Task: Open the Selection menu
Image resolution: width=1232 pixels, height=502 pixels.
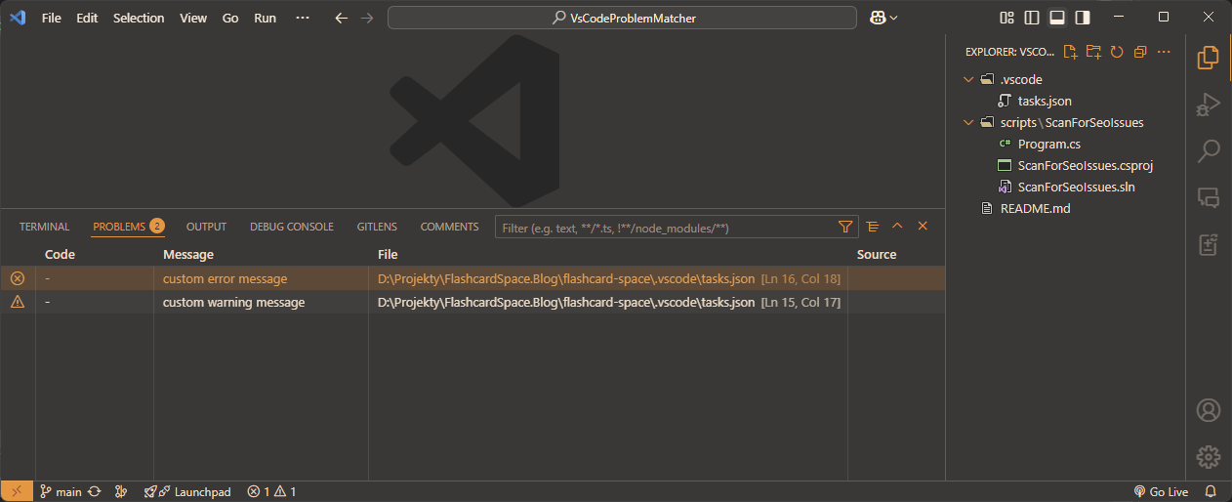Action: (139, 18)
